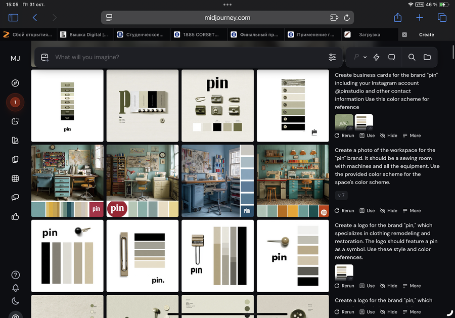Click Use for workspace photo prompt
This screenshot has width=455, height=318.
point(367,211)
